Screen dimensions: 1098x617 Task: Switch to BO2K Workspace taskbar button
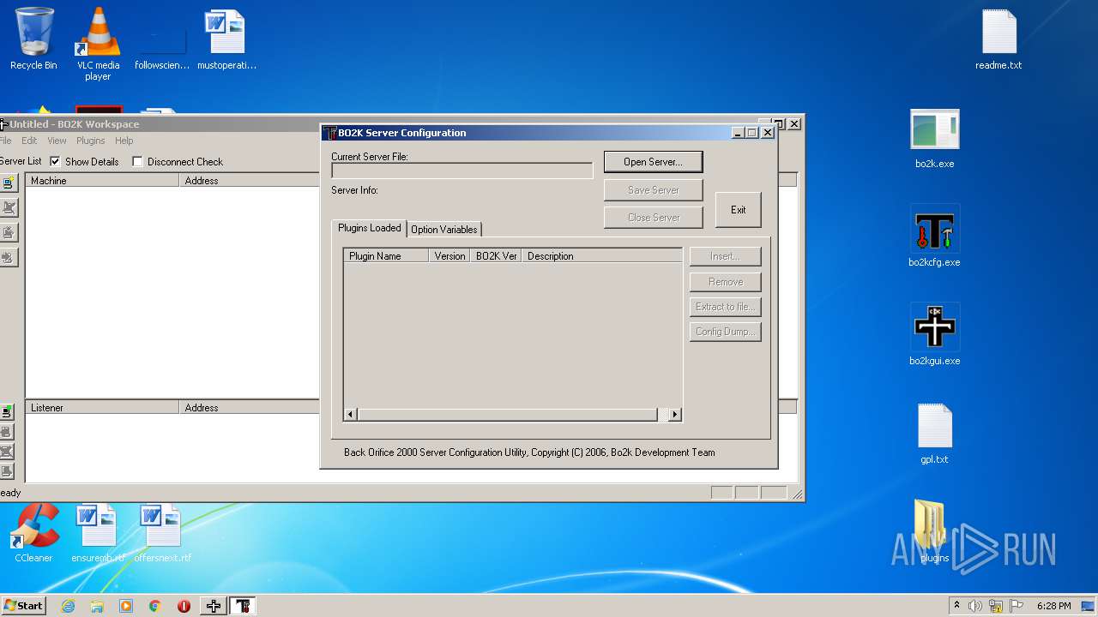point(213,606)
